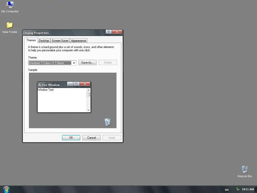Confirm with the OK button
The width and height of the screenshot is (257, 193).
pyautogui.click(x=71, y=137)
